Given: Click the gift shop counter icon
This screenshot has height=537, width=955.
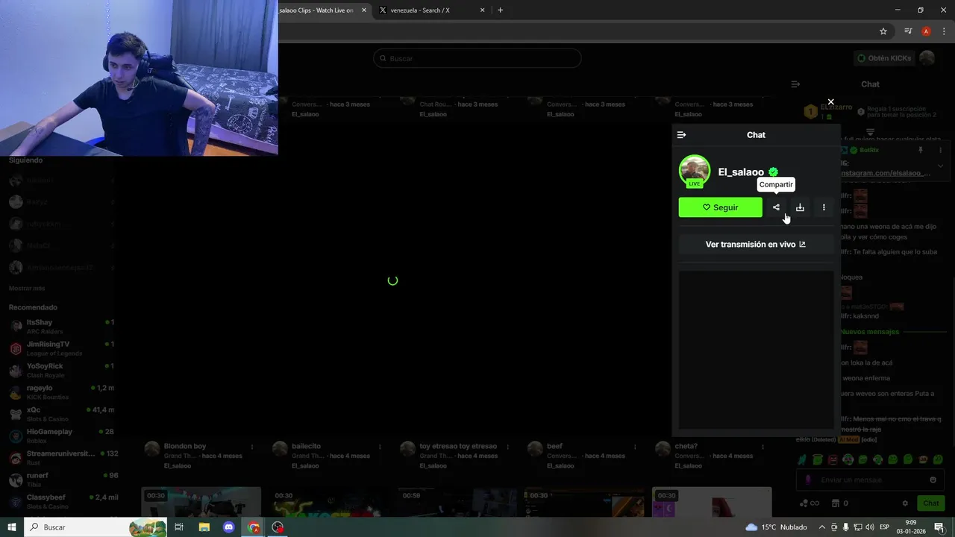Looking at the screenshot, I should point(840,503).
